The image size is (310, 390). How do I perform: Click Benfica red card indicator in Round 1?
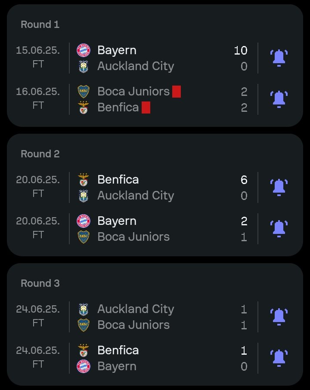146,107
